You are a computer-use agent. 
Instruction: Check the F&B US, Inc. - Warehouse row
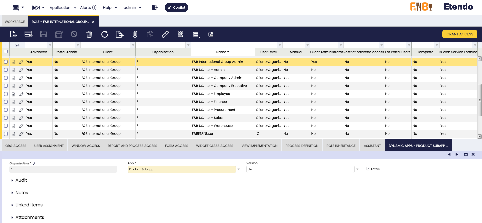[x=6, y=126]
